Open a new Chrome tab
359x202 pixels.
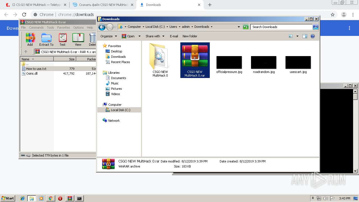pyautogui.click(x=210, y=5)
